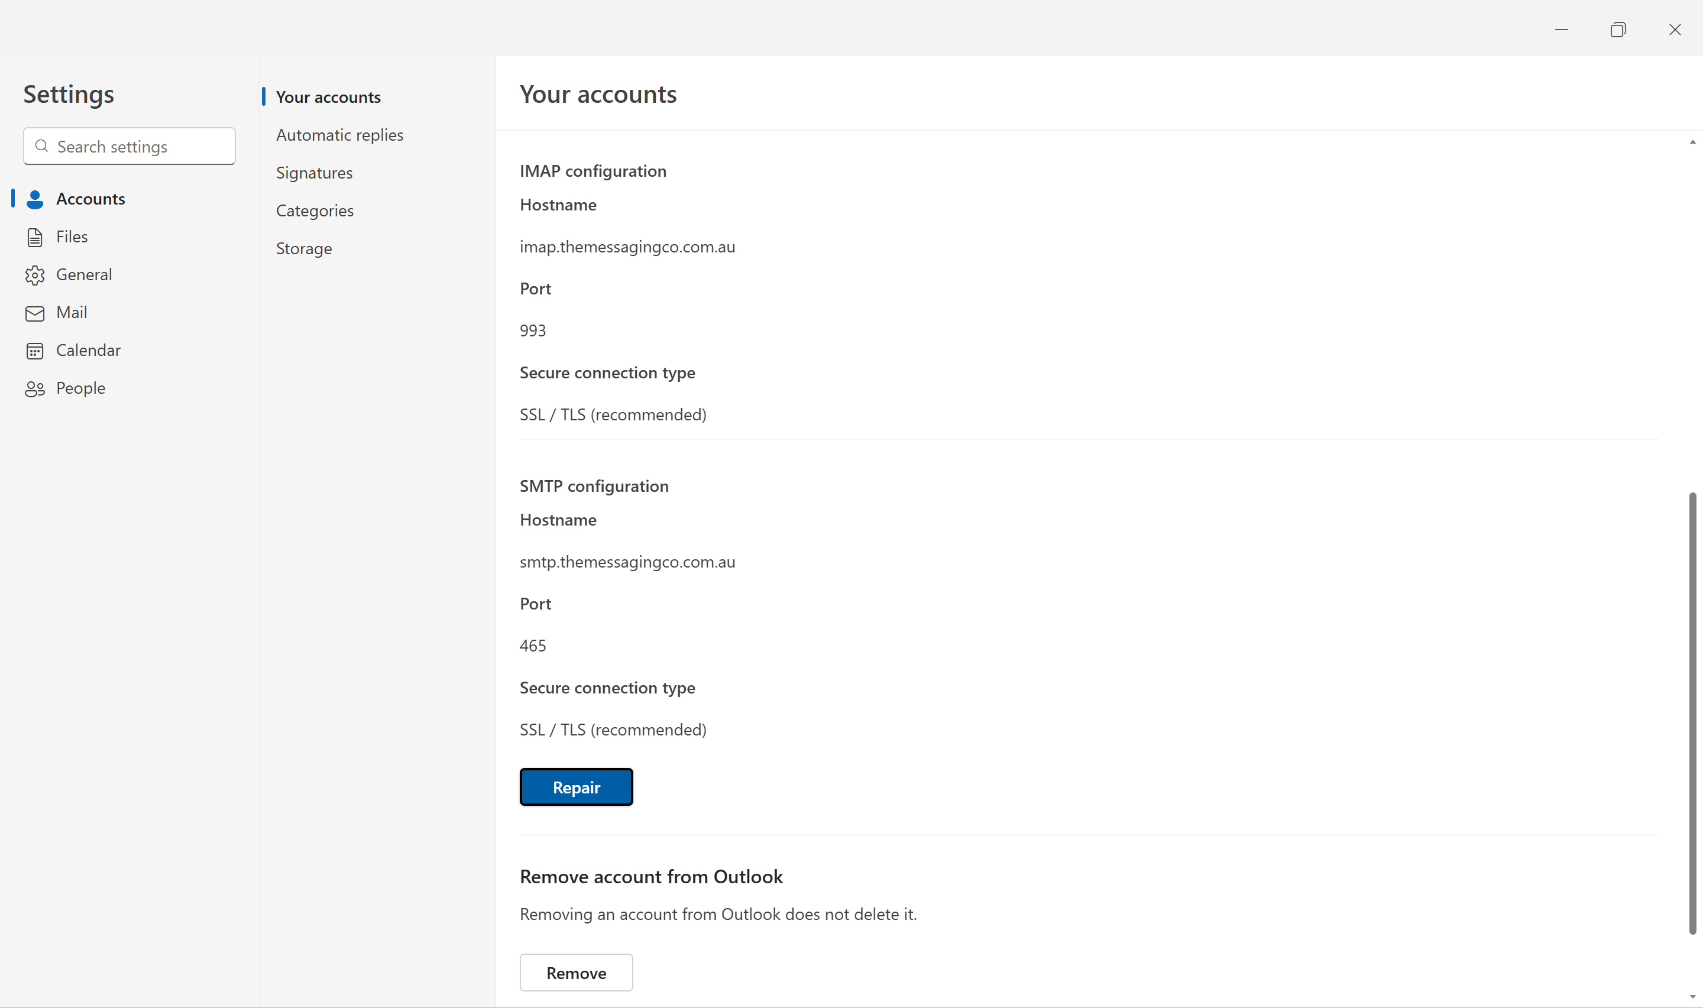Show Storage settings
The width and height of the screenshot is (1703, 1008).
tap(304, 249)
